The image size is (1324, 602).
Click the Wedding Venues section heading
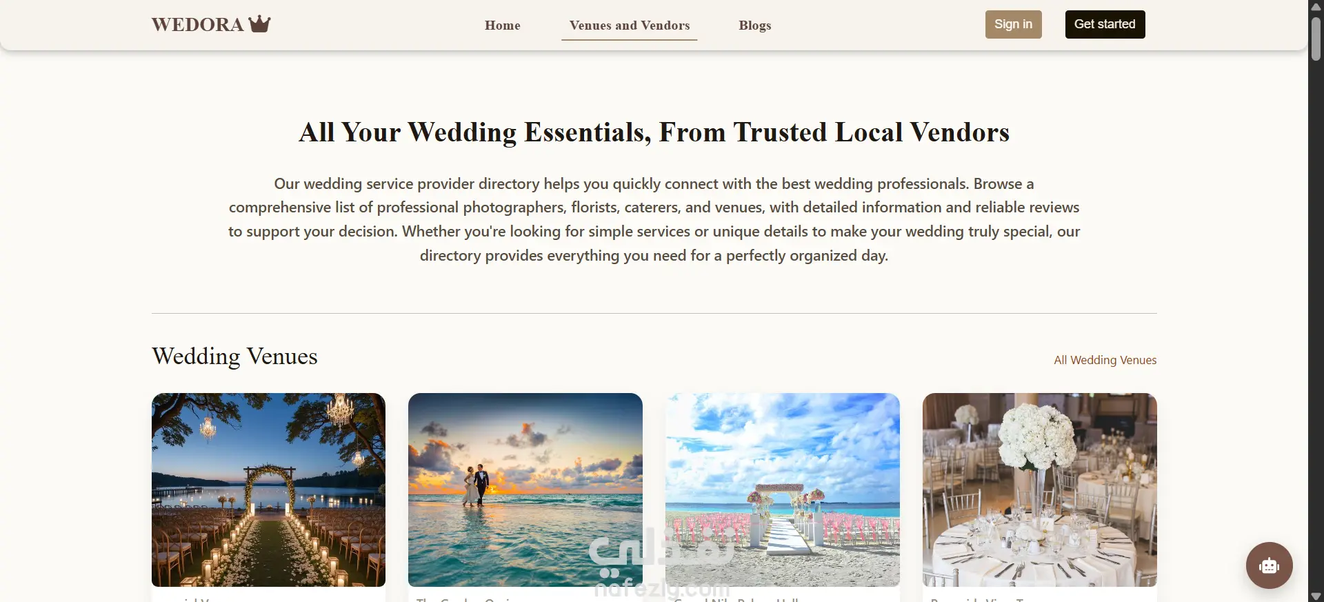click(234, 357)
